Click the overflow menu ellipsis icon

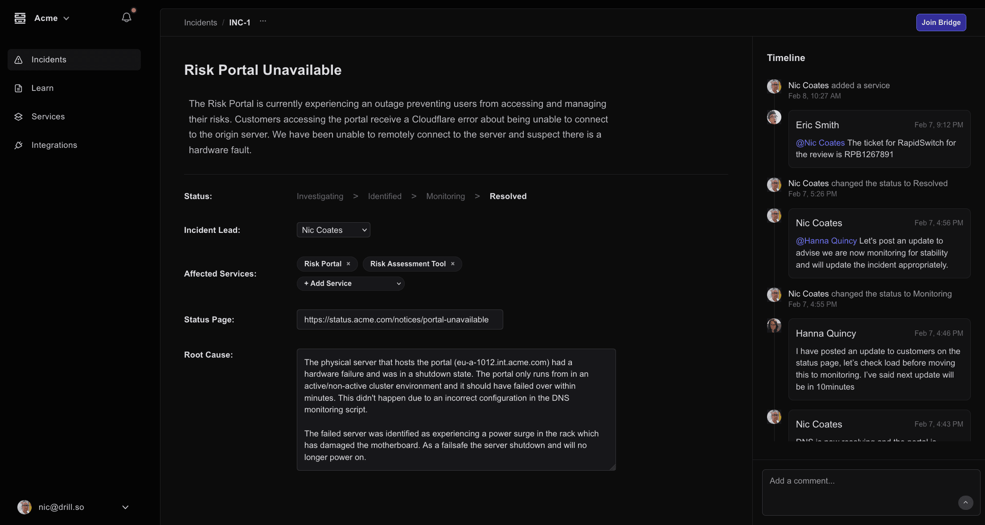pyautogui.click(x=262, y=22)
